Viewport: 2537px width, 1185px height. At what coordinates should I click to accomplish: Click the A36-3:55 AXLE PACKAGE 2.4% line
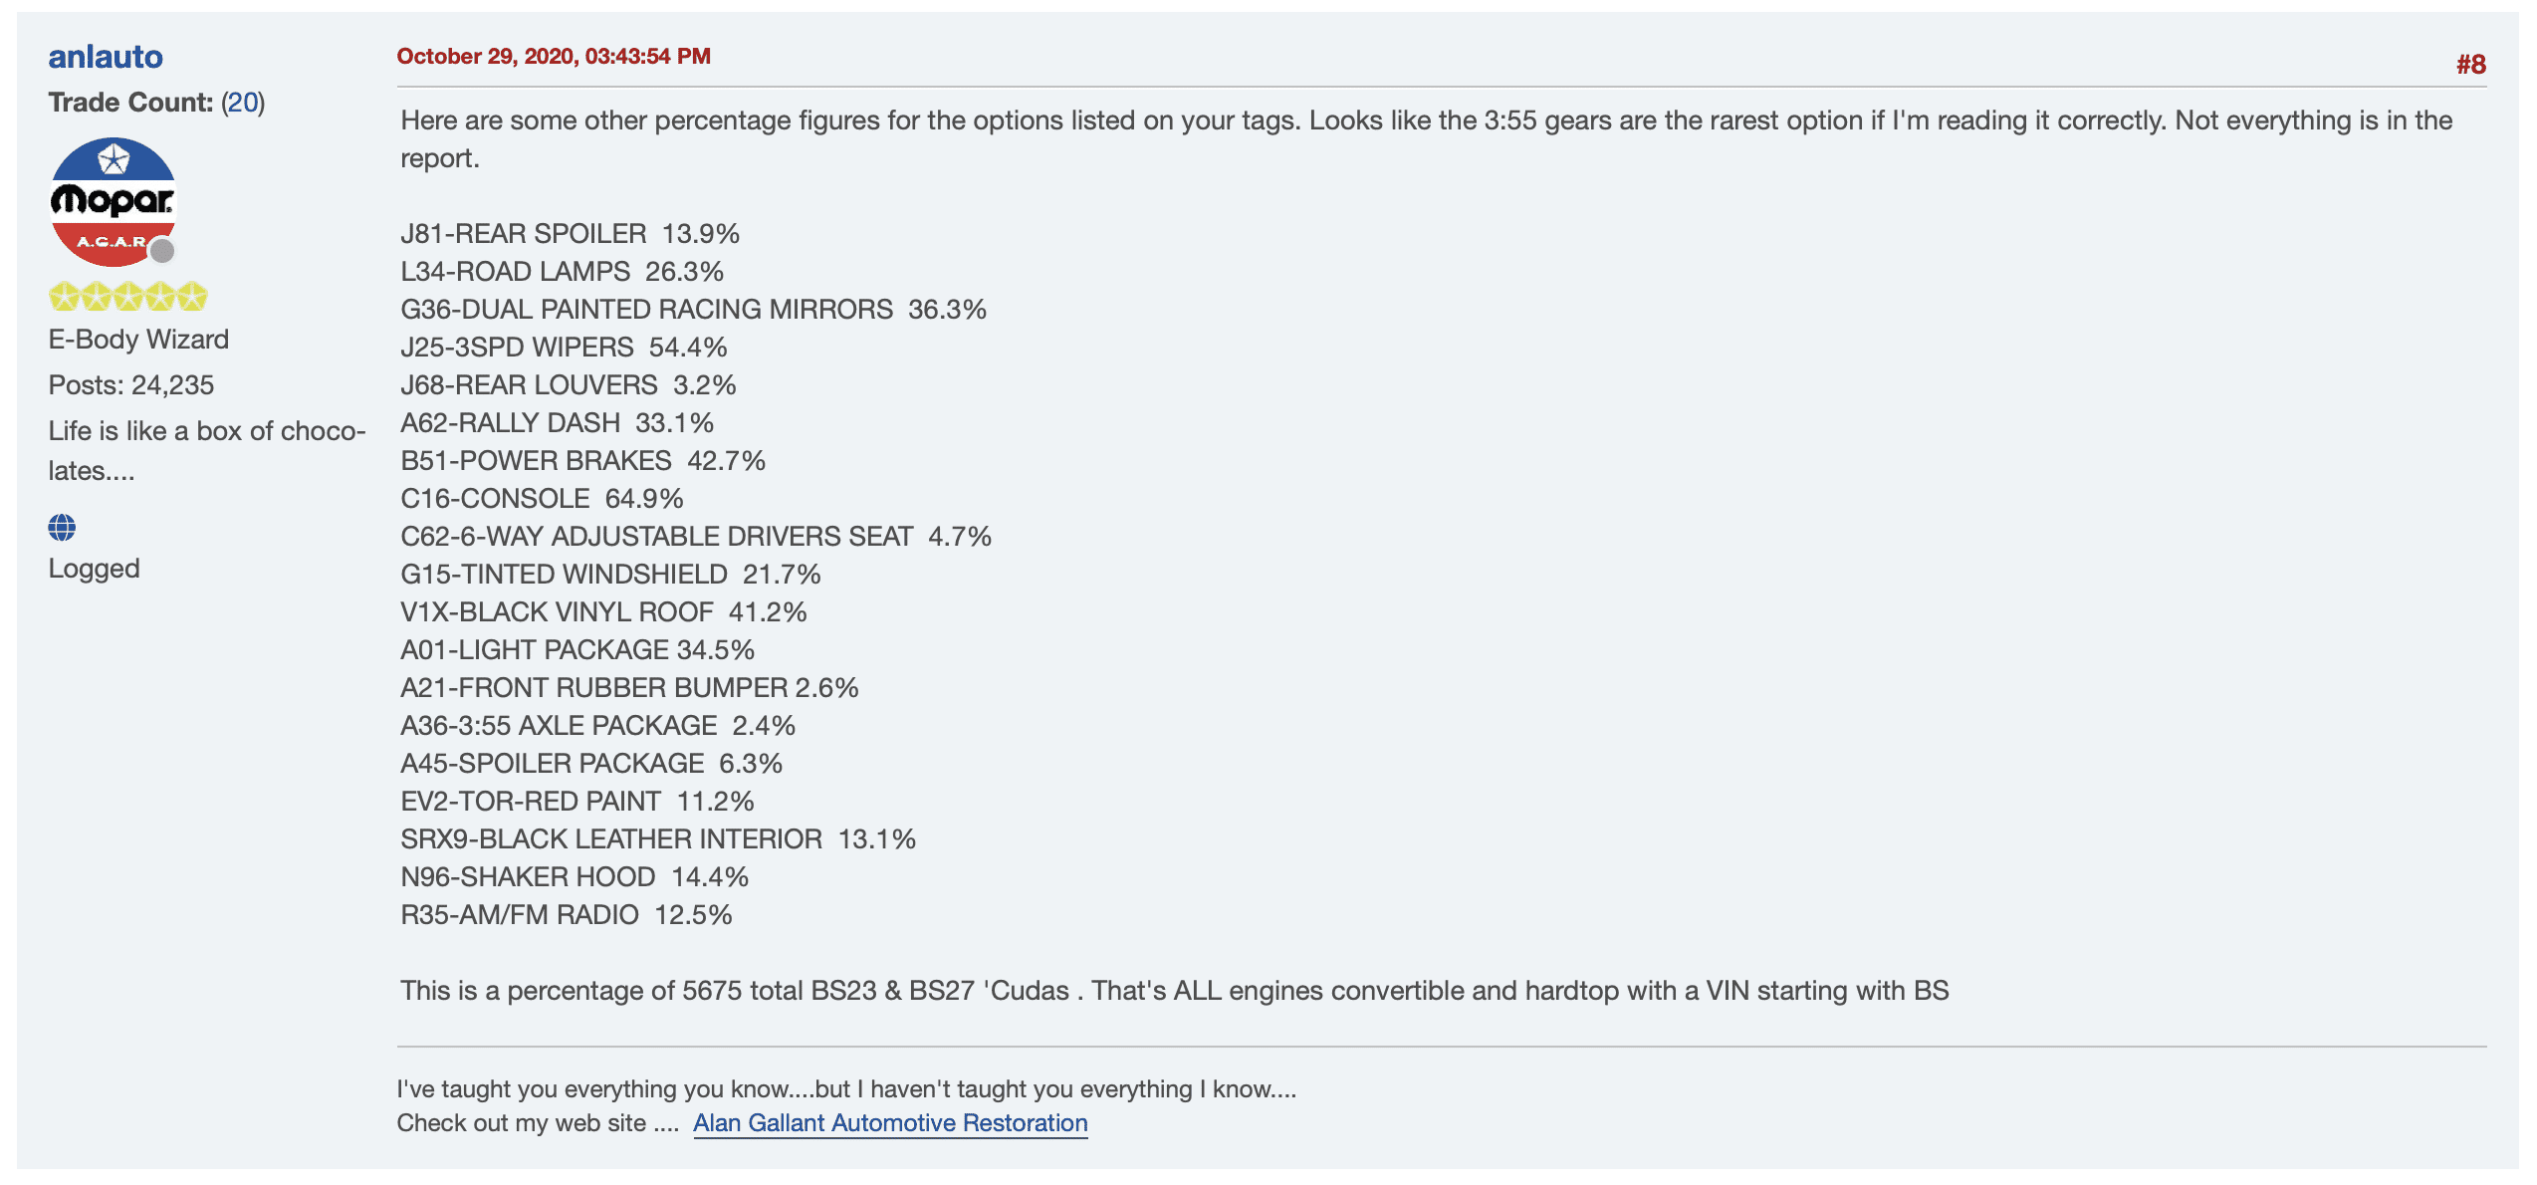pyautogui.click(x=597, y=726)
